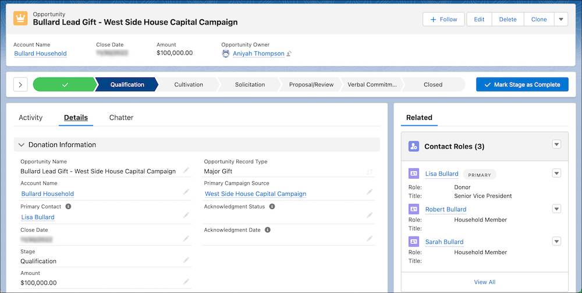Viewport: 582px width, 293px height.
Task: Edit Account Name pencil icon in Details
Action: tap(186, 192)
